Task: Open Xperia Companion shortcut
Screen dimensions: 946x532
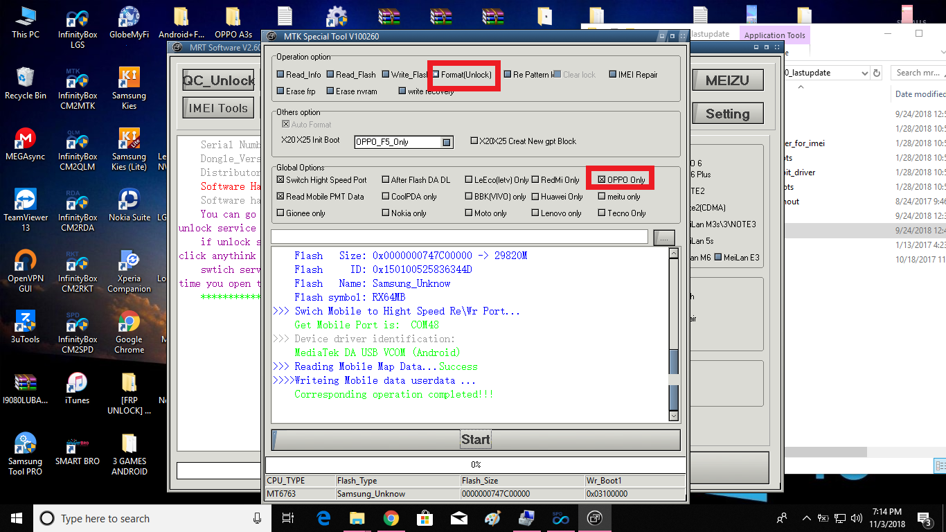Action: [129, 272]
